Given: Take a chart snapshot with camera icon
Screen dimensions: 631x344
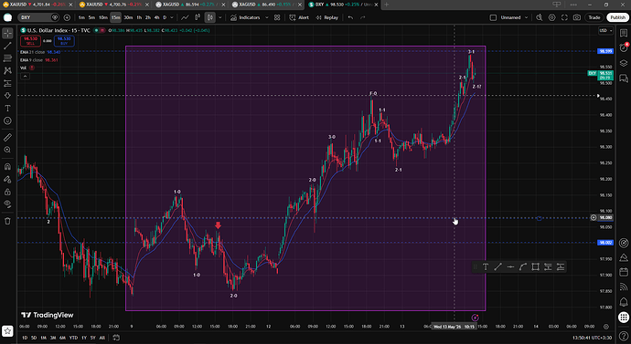Looking at the screenshot, I should coord(577,17).
